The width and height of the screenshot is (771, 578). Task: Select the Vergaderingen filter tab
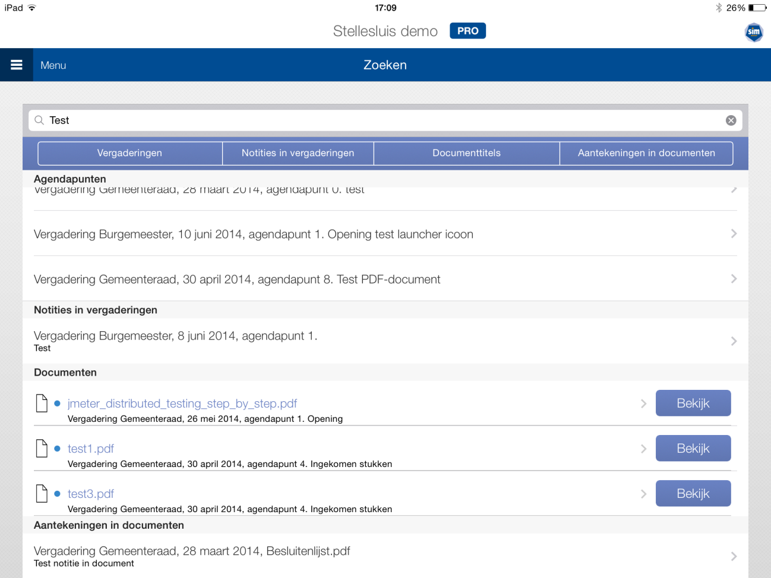[x=129, y=153]
